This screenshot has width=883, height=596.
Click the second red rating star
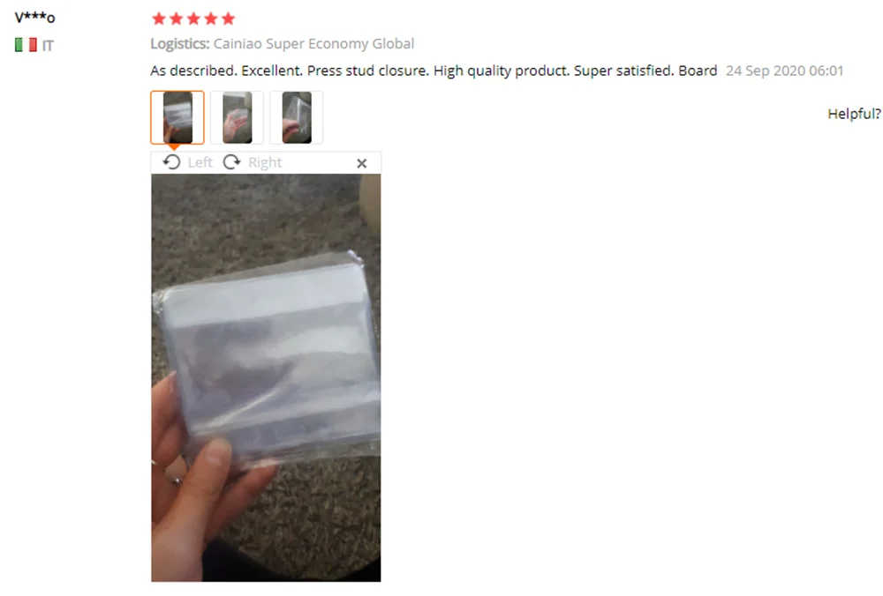tap(177, 19)
